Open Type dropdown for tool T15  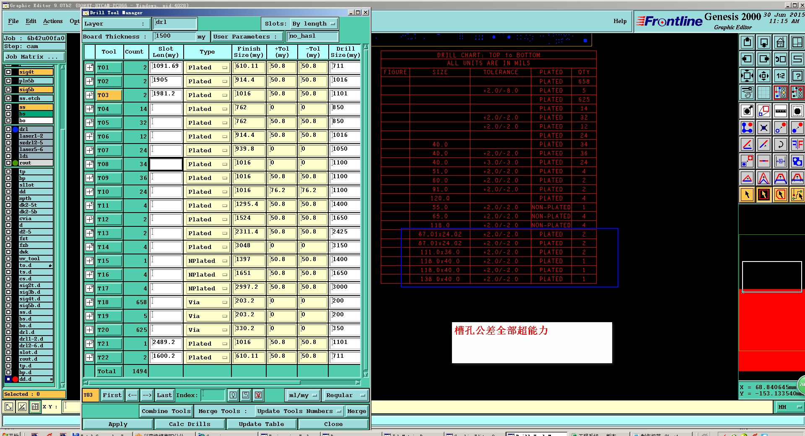(x=207, y=261)
